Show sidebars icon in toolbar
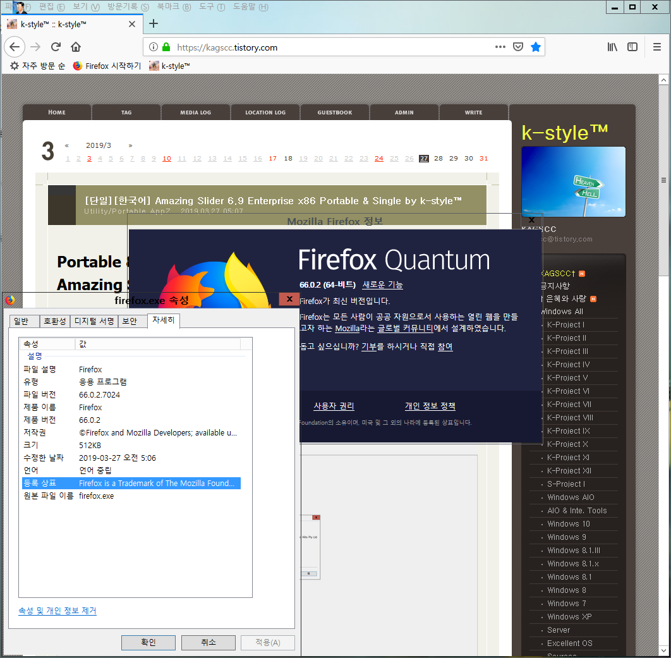671x658 pixels. pyautogui.click(x=632, y=47)
